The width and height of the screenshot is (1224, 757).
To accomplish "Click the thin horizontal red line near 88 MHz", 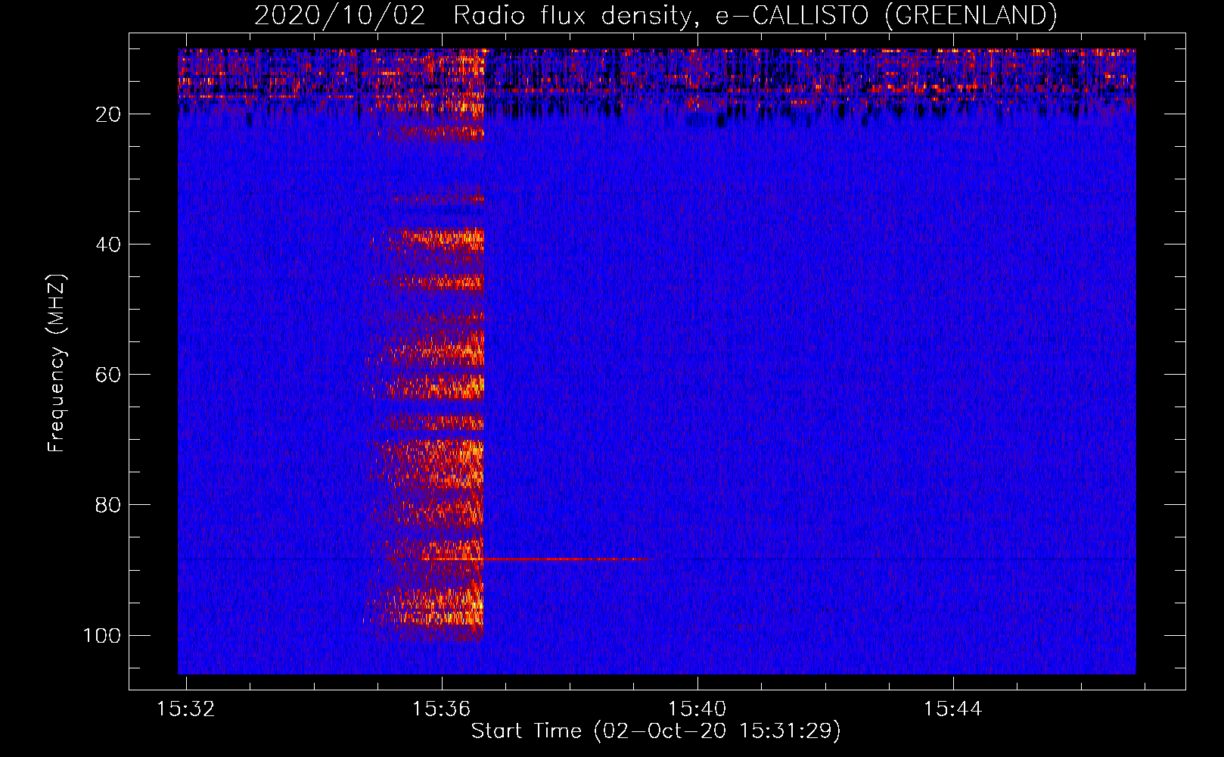I will click(x=567, y=559).
